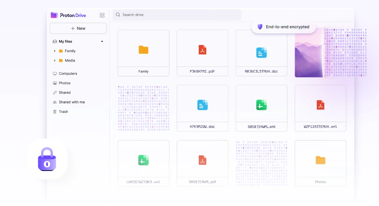Select the D0S8J54WML.xml spreadsheet file
The width and height of the screenshot is (379, 206).
click(261, 108)
